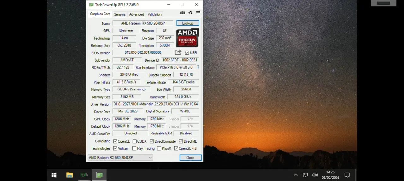The height and width of the screenshot is (181, 404).
Task: Click the Bus Width value 256 bit
Action: (186, 89)
